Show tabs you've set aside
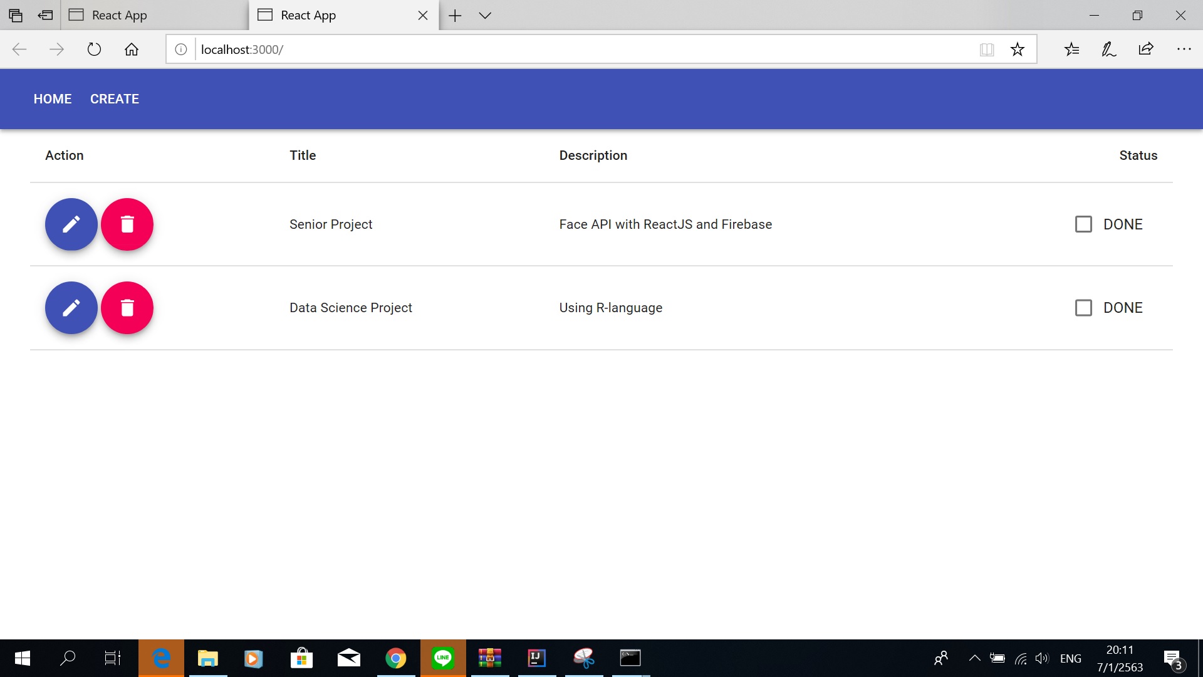 pyautogui.click(x=16, y=15)
